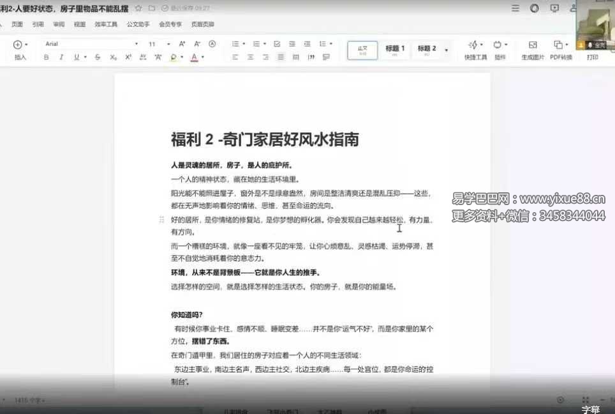This screenshot has height=414, width=615.
Task: Switch to the 效率工具 tab
Action: [x=106, y=24]
